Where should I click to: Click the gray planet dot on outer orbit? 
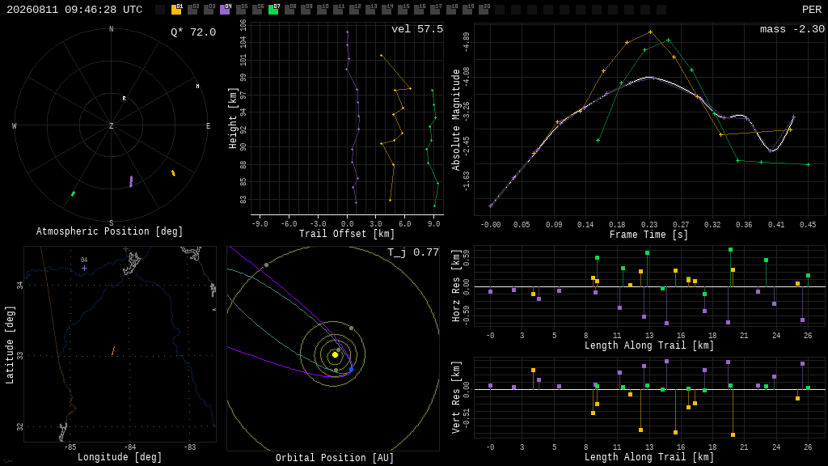click(266, 265)
